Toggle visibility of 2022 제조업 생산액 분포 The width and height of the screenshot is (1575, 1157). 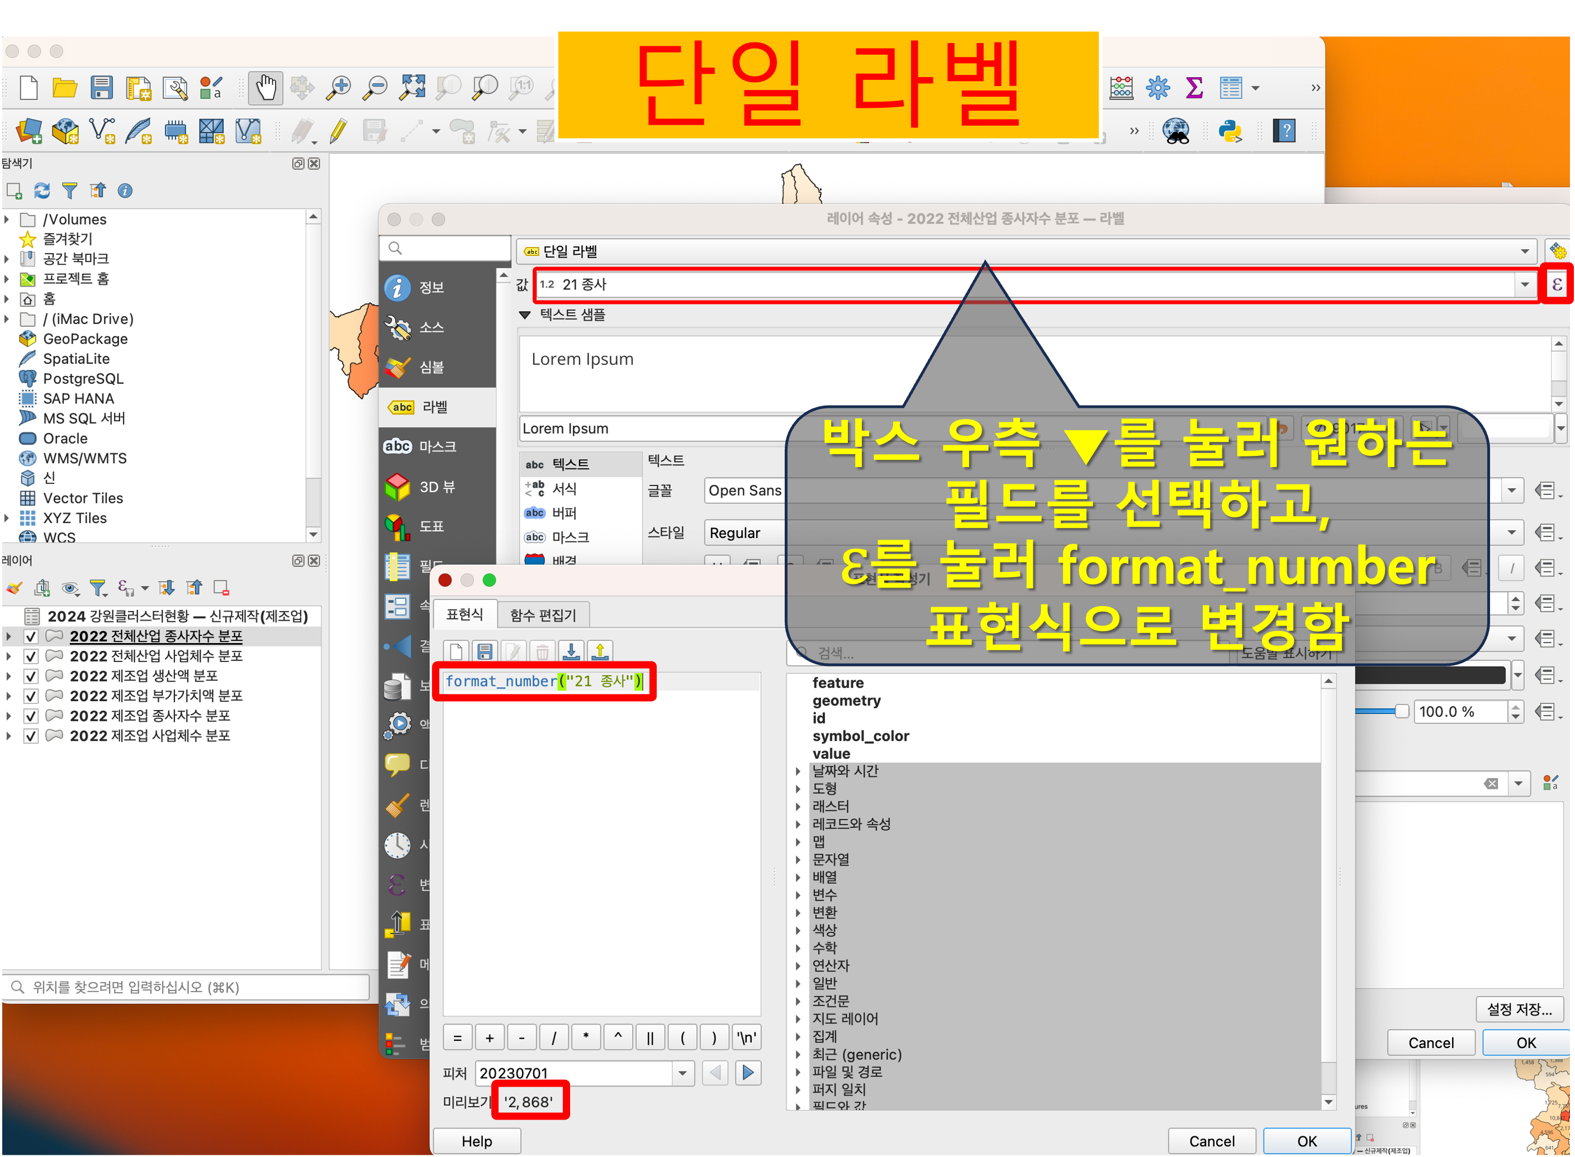(x=31, y=677)
